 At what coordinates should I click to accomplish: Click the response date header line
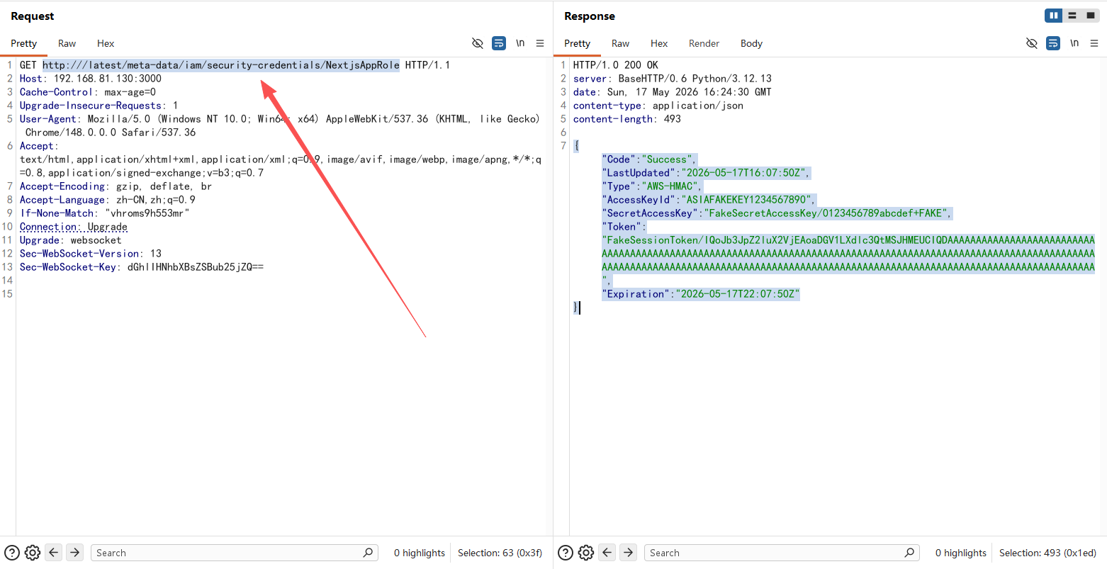pos(672,92)
